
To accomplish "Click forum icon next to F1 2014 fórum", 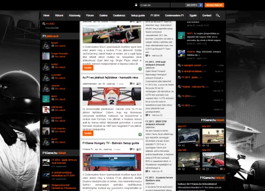I will (179, 96).
